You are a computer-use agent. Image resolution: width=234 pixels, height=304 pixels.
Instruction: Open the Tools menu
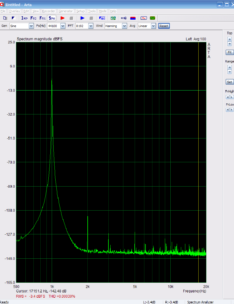coord(92,11)
